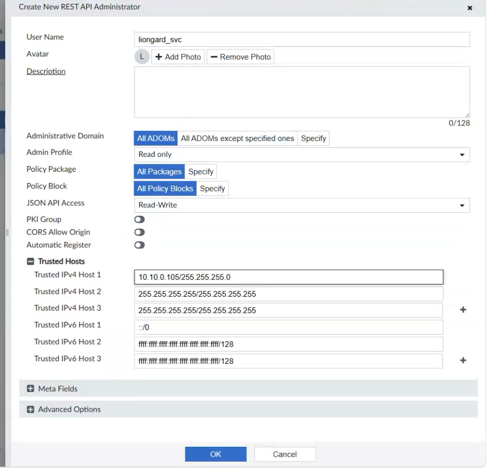
Task: Enable the PKI Group toggle
Action: click(139, 220)
